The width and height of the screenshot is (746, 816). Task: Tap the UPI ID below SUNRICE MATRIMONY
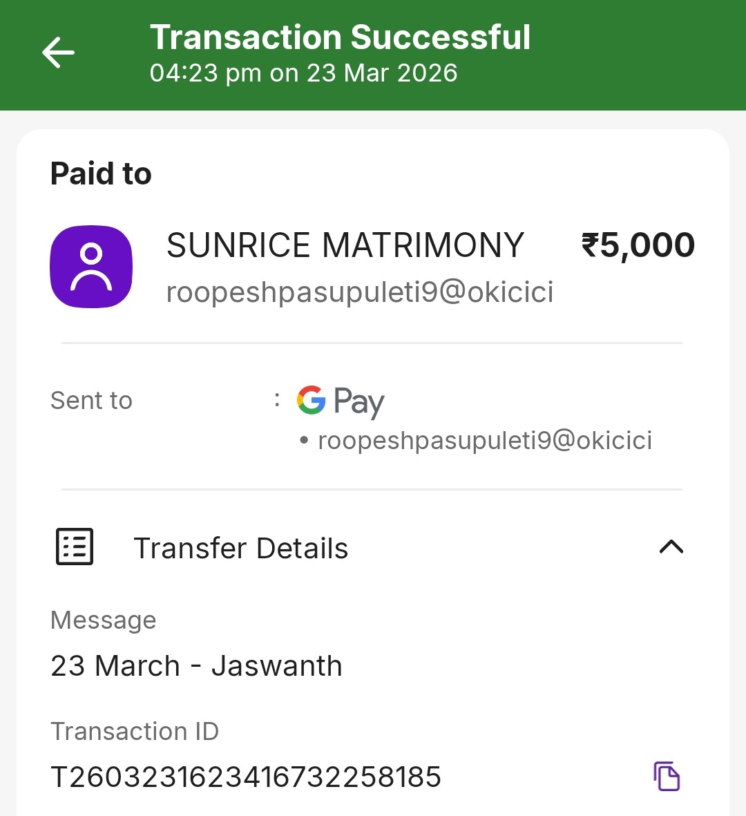pyautogui.click(x=360, y=292)
